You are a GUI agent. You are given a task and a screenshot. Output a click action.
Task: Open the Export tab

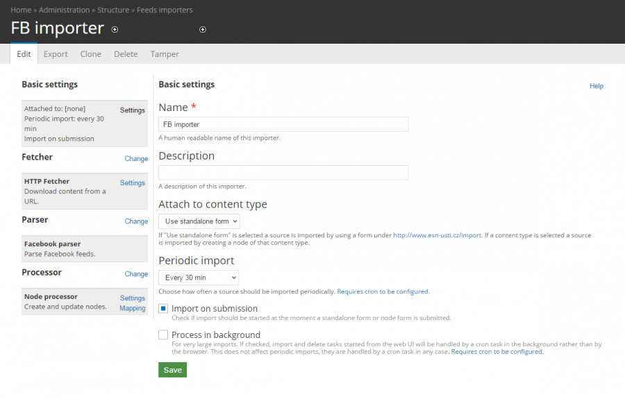point(56,53)
